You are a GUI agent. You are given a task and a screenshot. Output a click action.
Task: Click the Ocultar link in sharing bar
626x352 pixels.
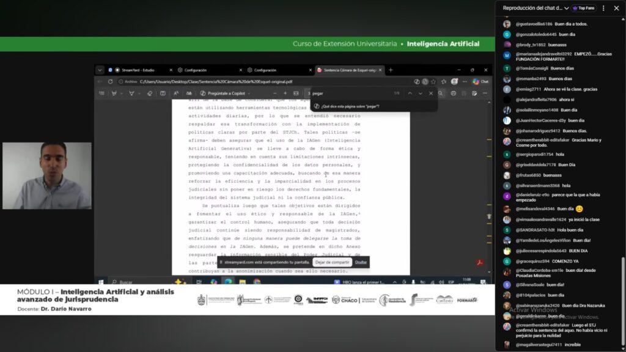pos(361,262)
